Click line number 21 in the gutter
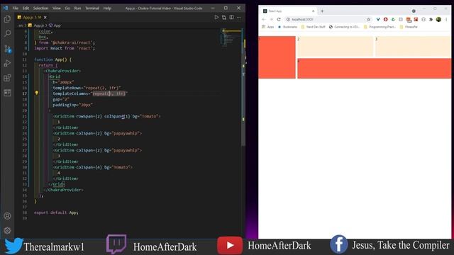The image size is (454, 255). coord(25,116)
